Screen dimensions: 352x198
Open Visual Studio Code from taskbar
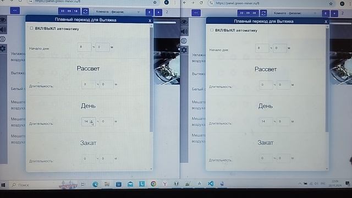pos(211,184)
